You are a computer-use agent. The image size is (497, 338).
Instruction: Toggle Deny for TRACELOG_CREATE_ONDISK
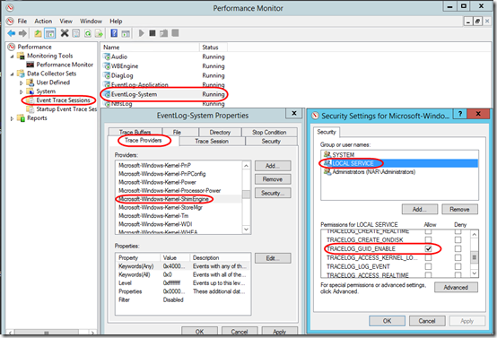point(458,239)
